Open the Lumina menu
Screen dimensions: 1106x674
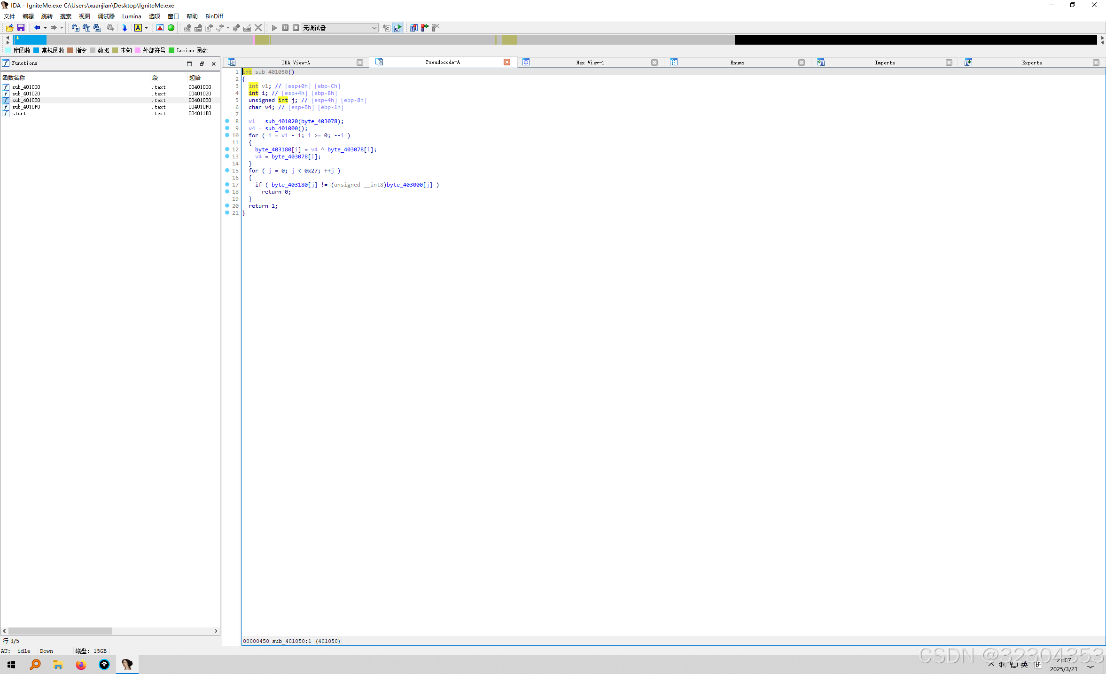(x=132, y=16)
